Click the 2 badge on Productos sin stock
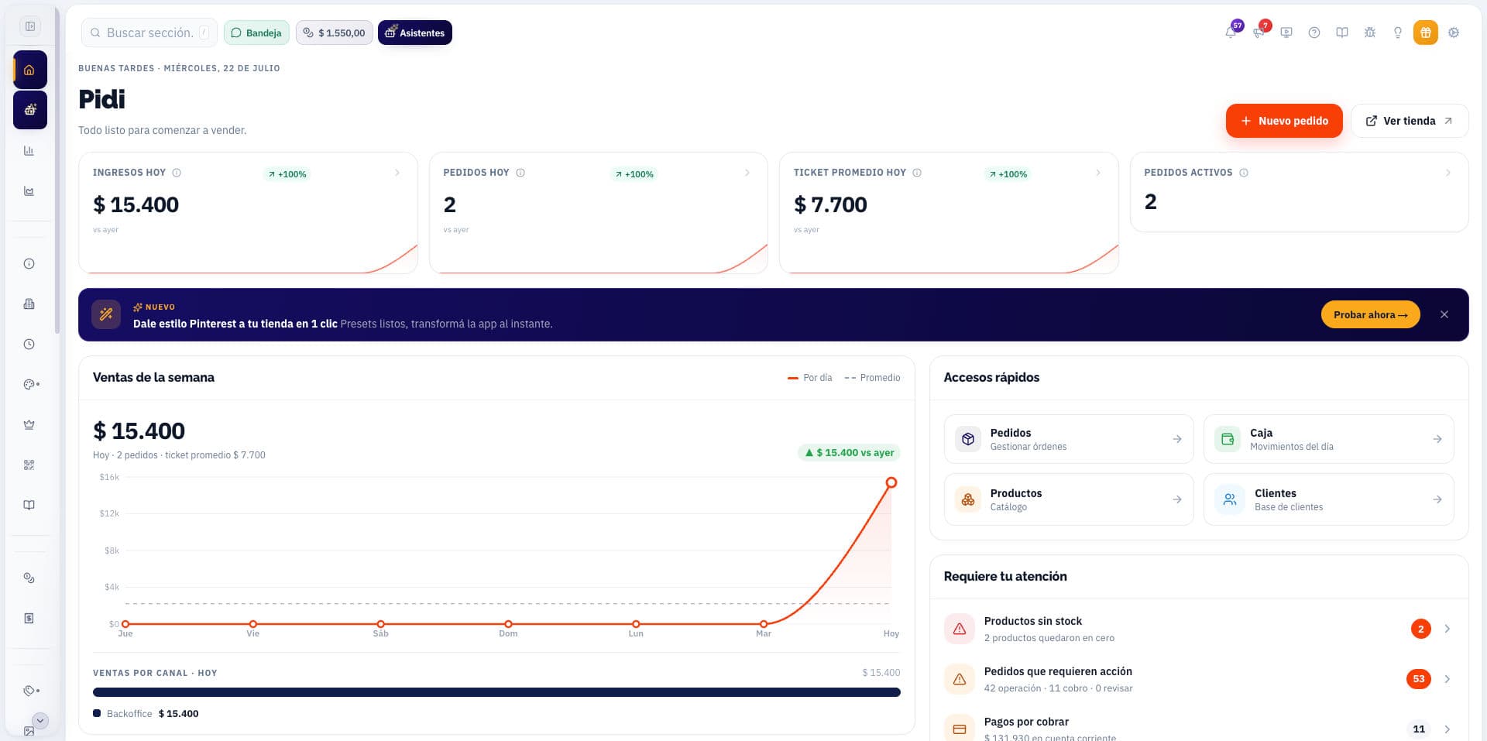This screenshot has width=1487, height=741. click(x=1420, y=629)
